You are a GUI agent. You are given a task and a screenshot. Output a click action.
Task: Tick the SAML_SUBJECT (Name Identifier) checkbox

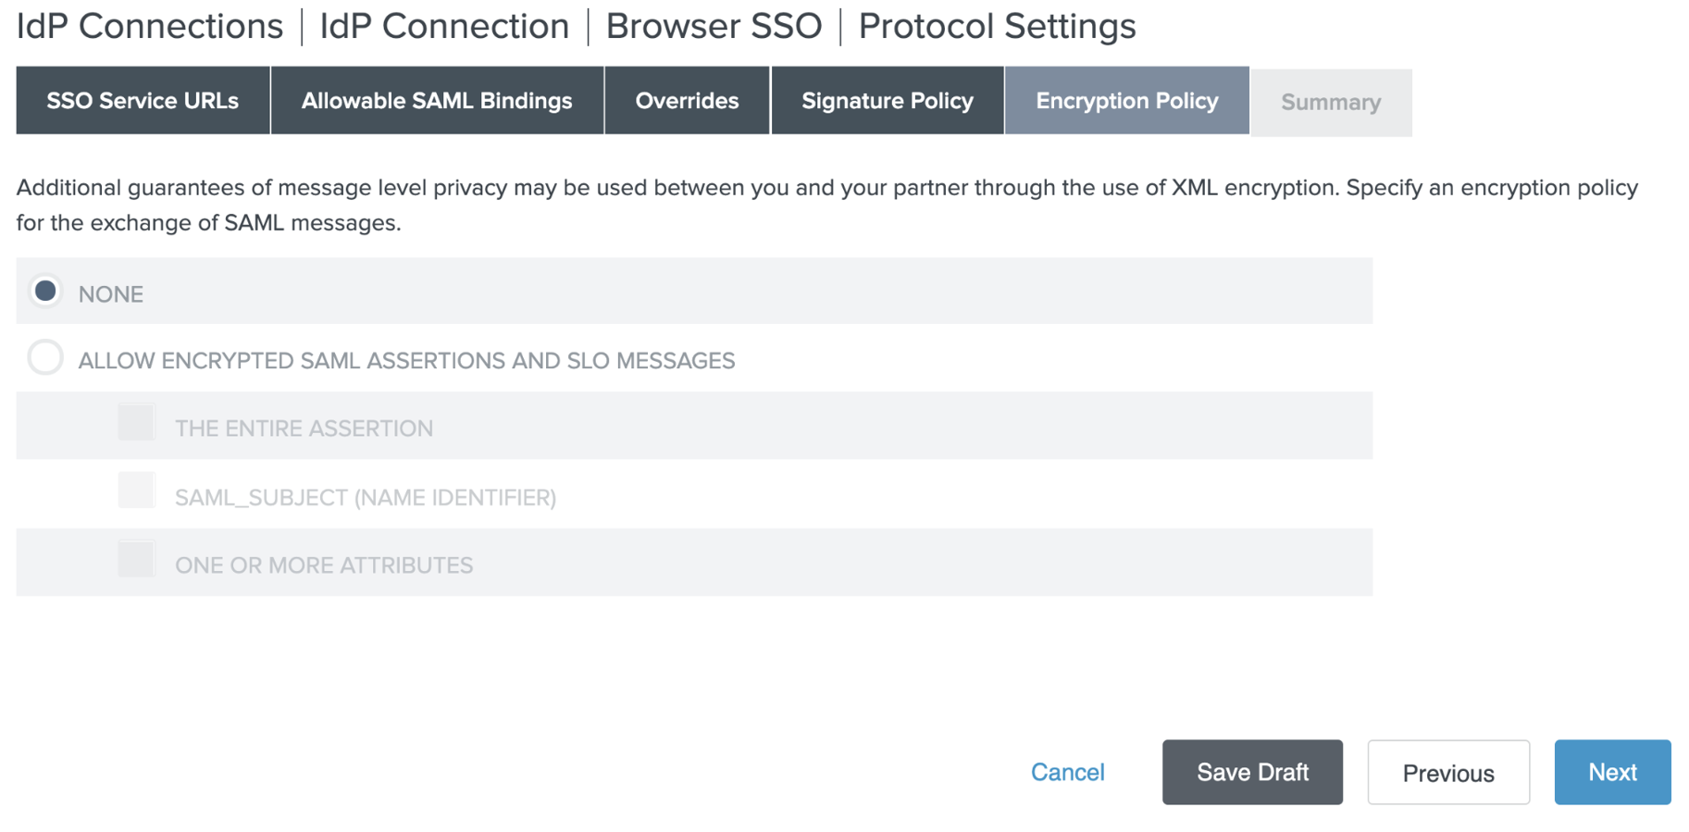coord(137,491)
